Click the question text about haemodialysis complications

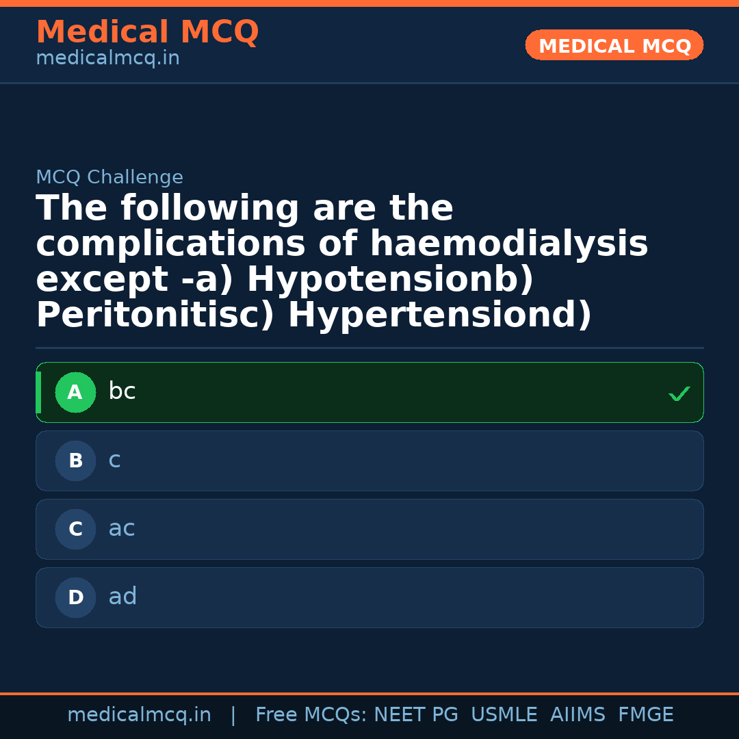pyautogui.click(x=342, y=260)
